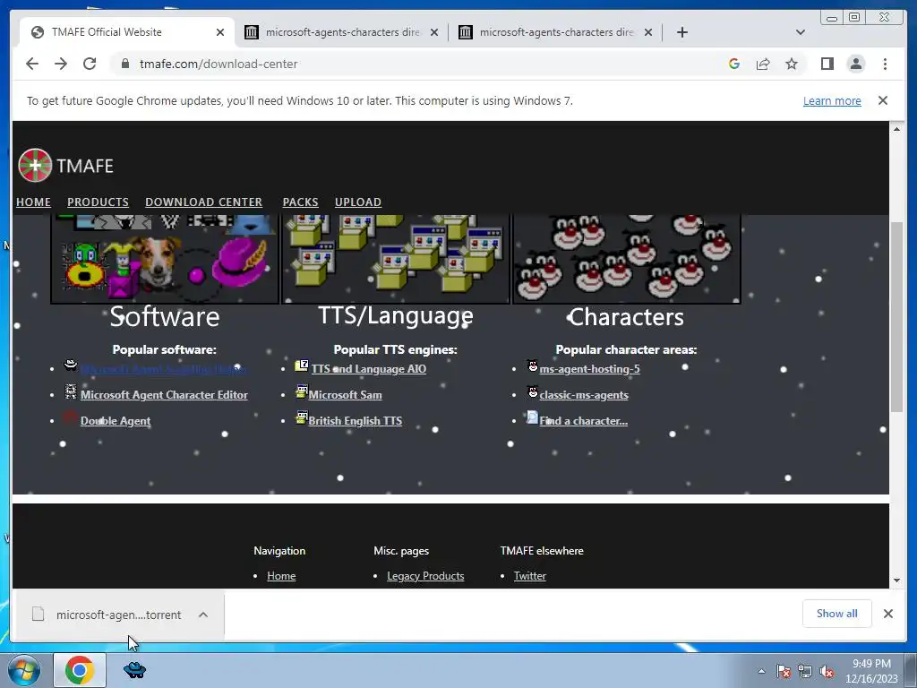Open the footer Home link
Screen dimensions: 917x688
tap(281, 576)
